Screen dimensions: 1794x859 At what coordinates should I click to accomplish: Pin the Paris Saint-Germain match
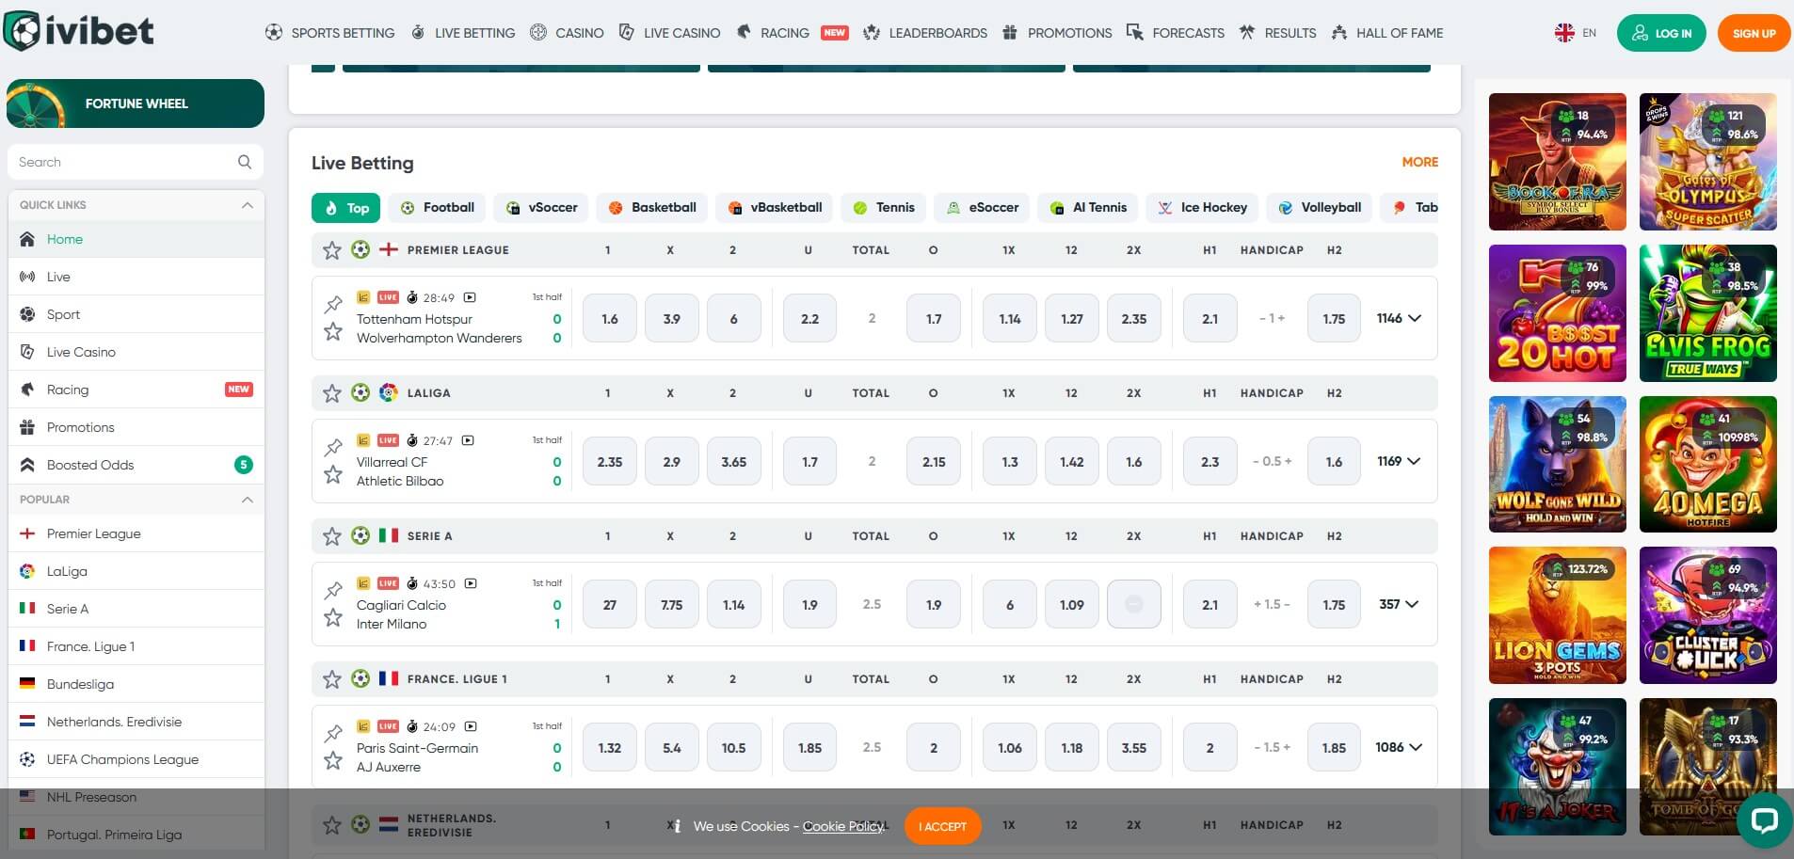coord(333,734)
